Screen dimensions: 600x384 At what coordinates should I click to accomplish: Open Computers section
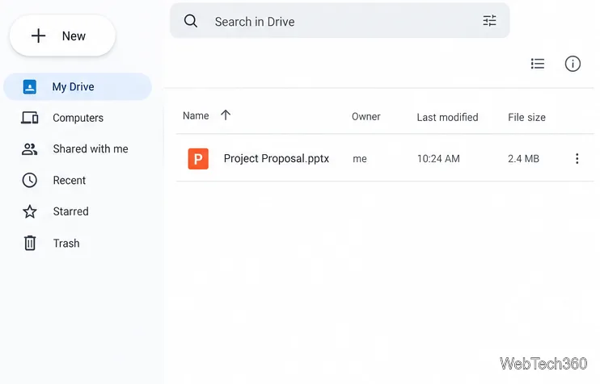click(78, 118)
